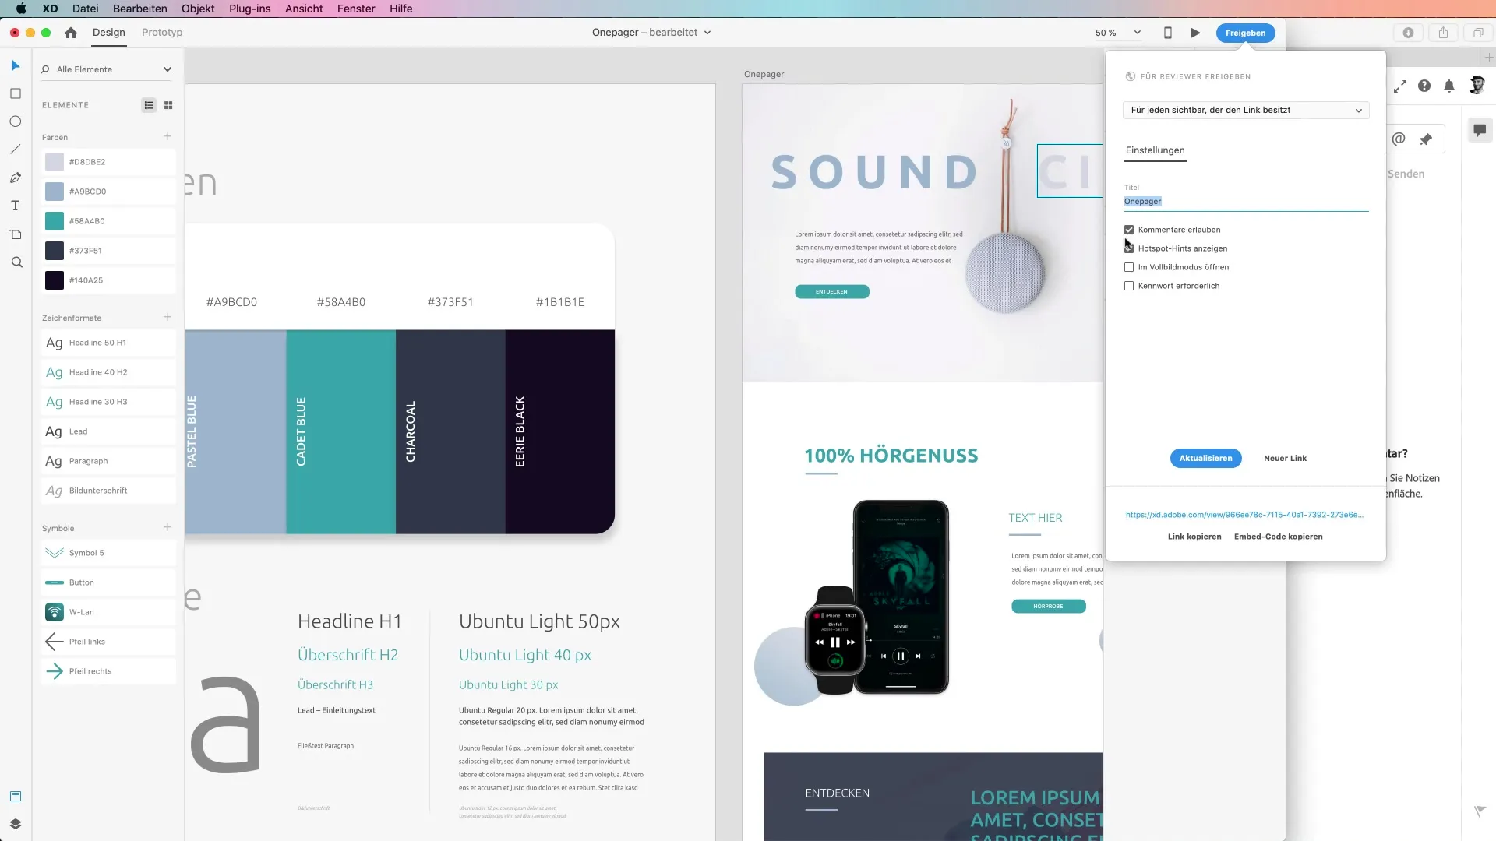Toggle Kommentare erlauben checkbox
This screenshot has width=1496, height=841.
click(1129, 230)
